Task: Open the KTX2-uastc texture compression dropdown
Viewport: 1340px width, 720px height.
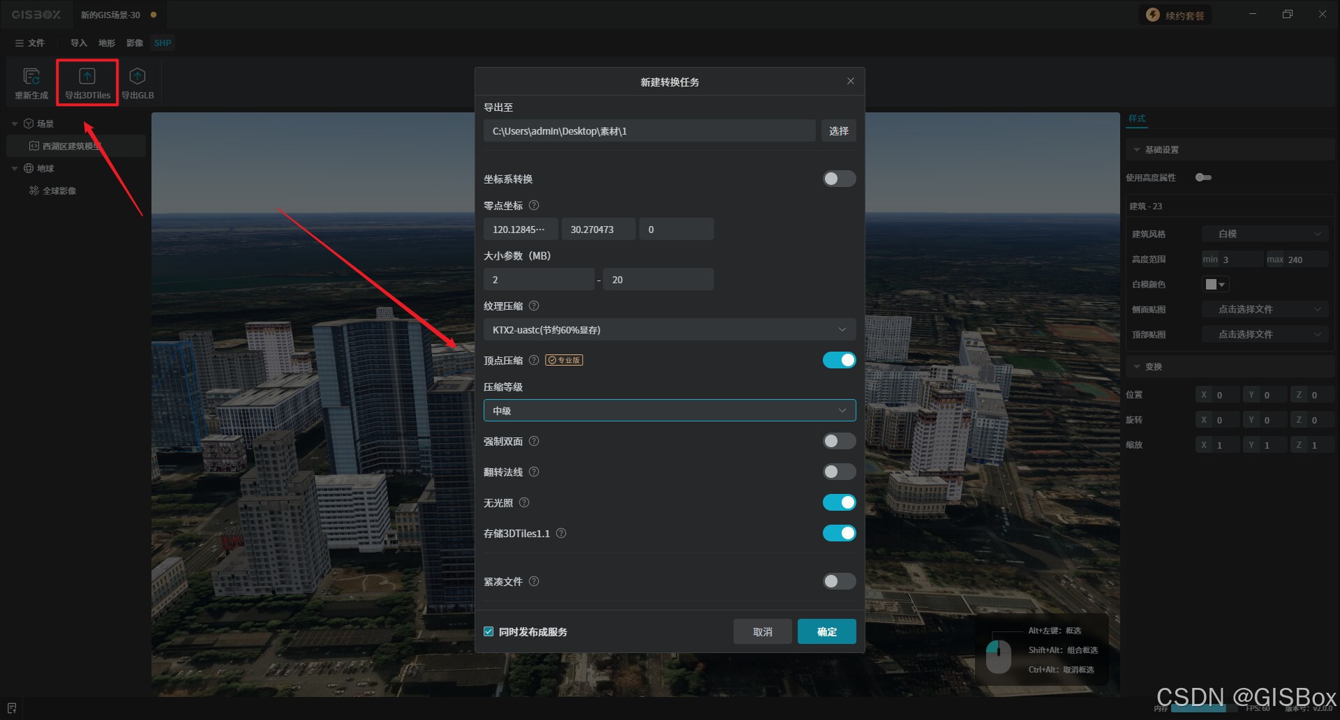Action: [669, 330]
